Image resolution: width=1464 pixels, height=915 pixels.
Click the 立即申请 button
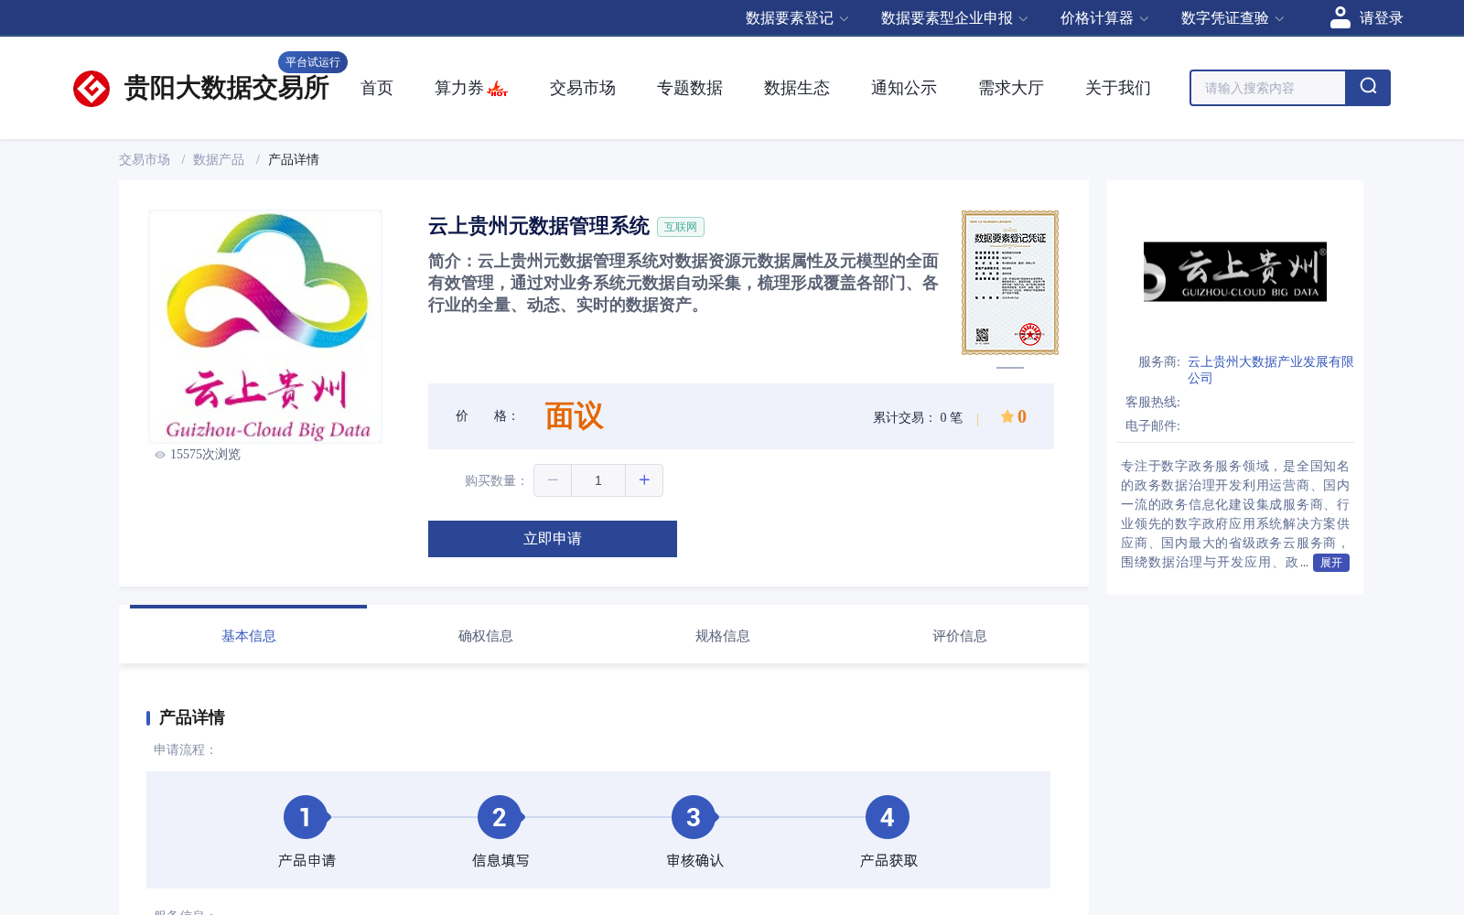point(553,539)
